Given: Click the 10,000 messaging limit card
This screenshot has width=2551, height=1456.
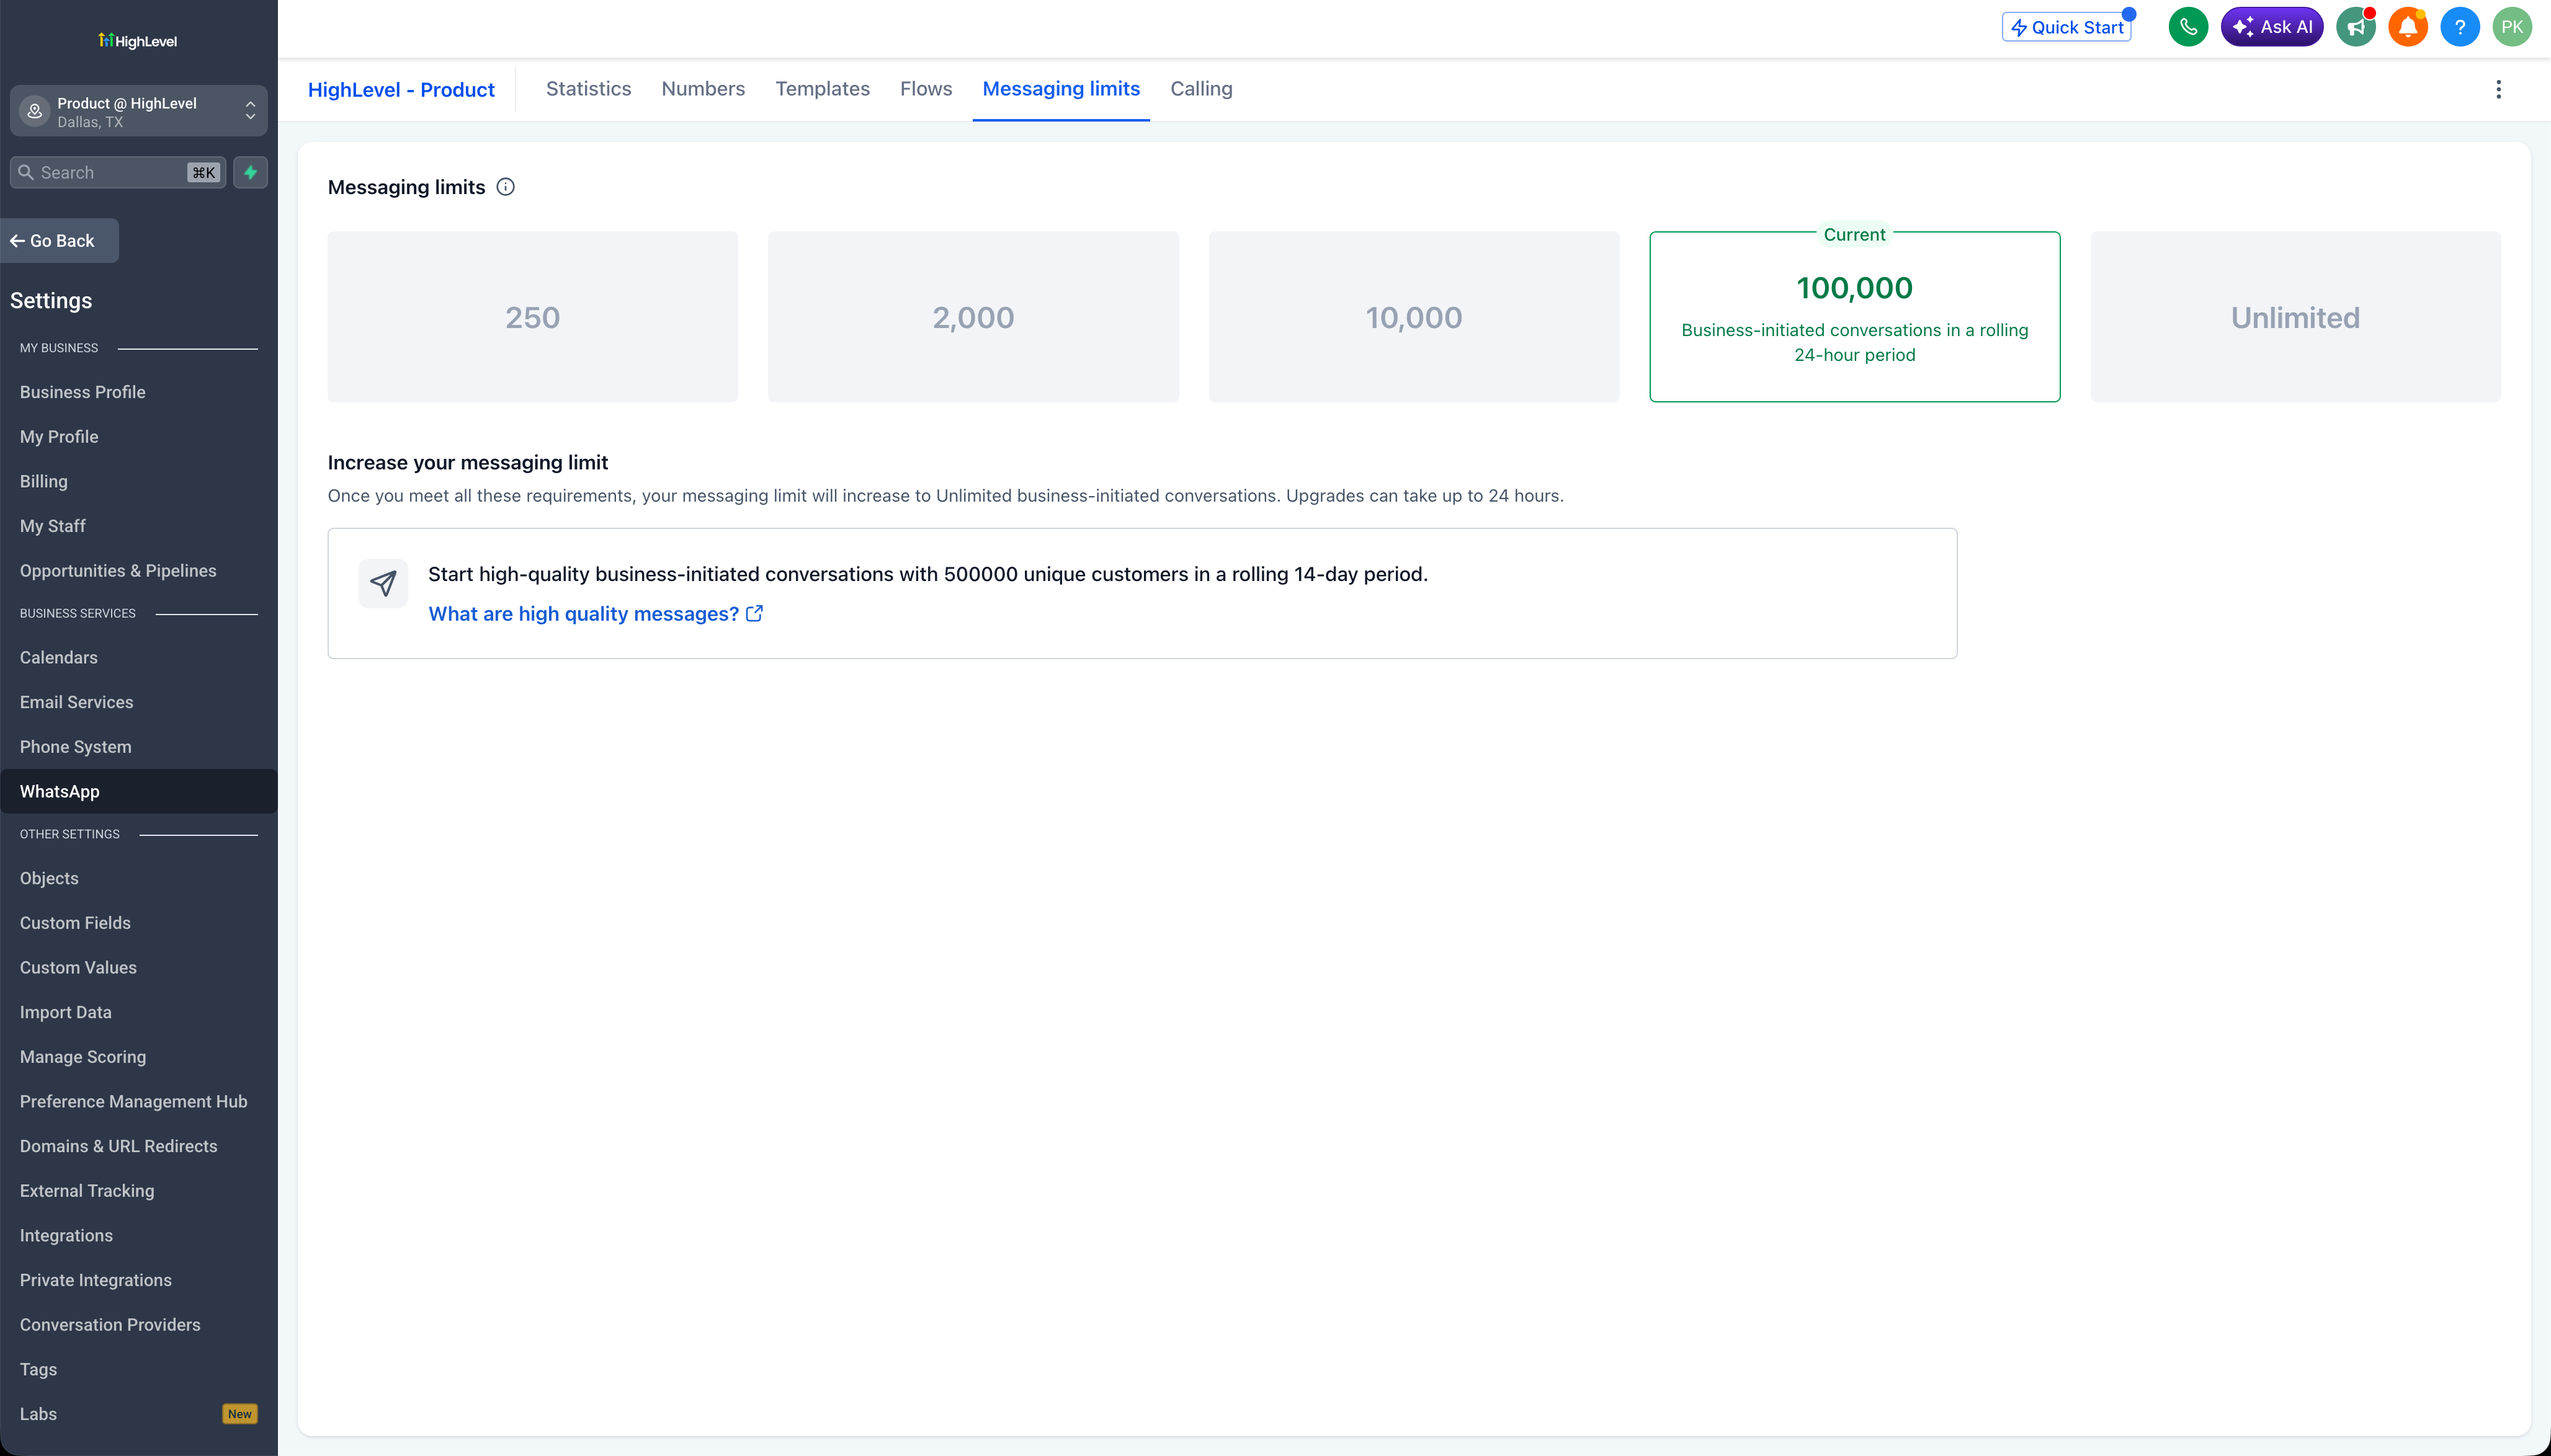Looking at the screenshot, I should click(x=1414, y=317).
